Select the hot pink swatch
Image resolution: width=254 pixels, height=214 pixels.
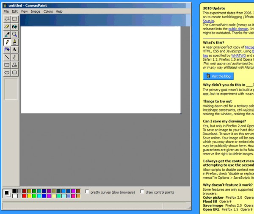pyautogui.click(x=73, y=196)
